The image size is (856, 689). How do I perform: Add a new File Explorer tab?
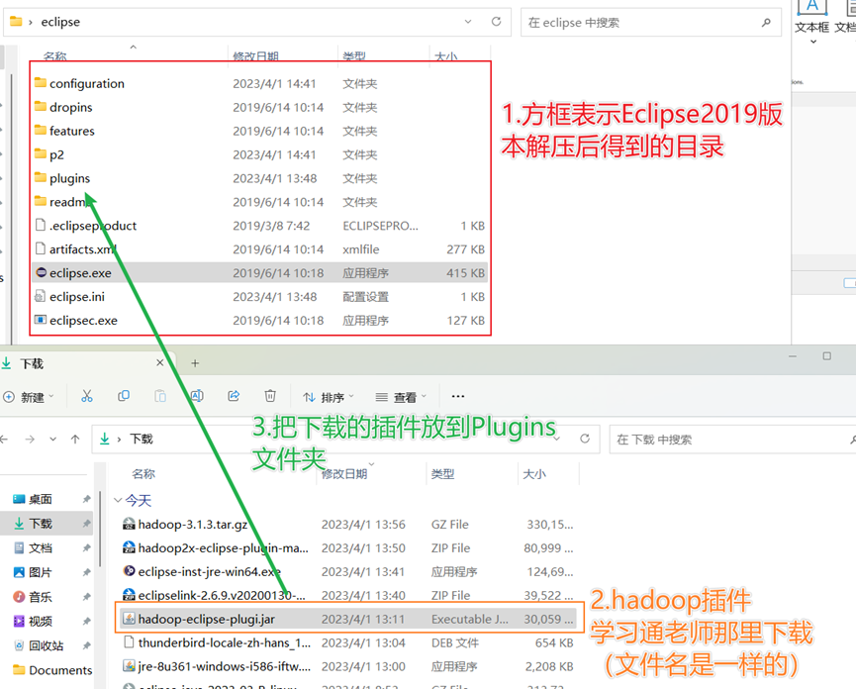coord(195,363)
